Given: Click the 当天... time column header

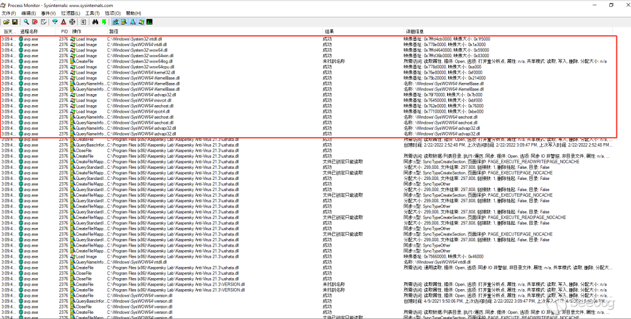Looking at the screenshot, I should [9, 32].
